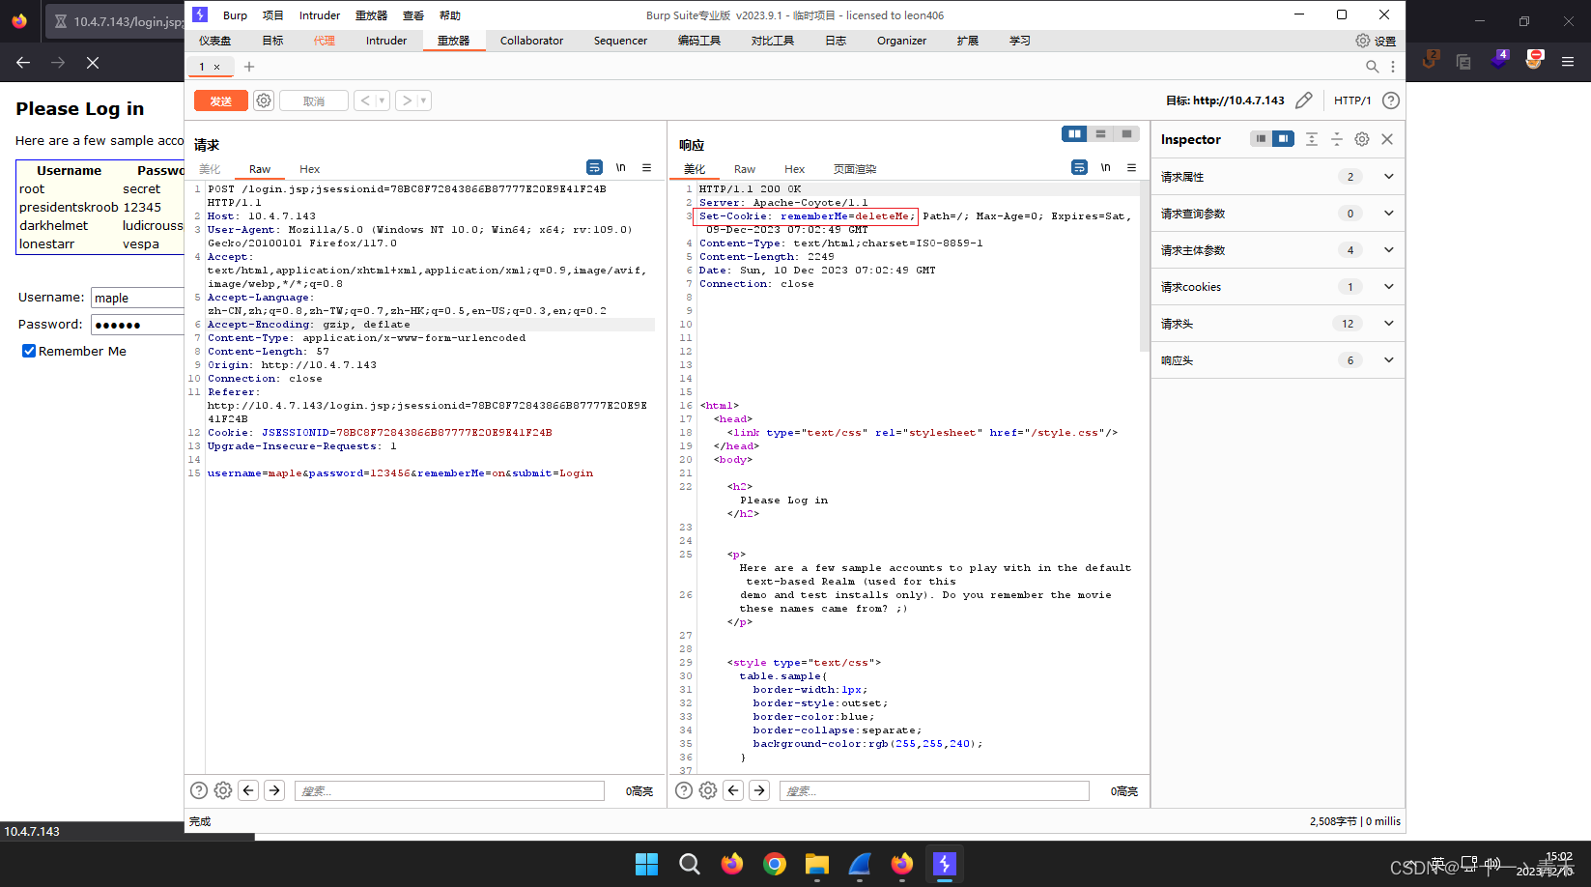Close Repeater tab 1
The height and width of the screenshot is (887, 1591).
point(216,67)
